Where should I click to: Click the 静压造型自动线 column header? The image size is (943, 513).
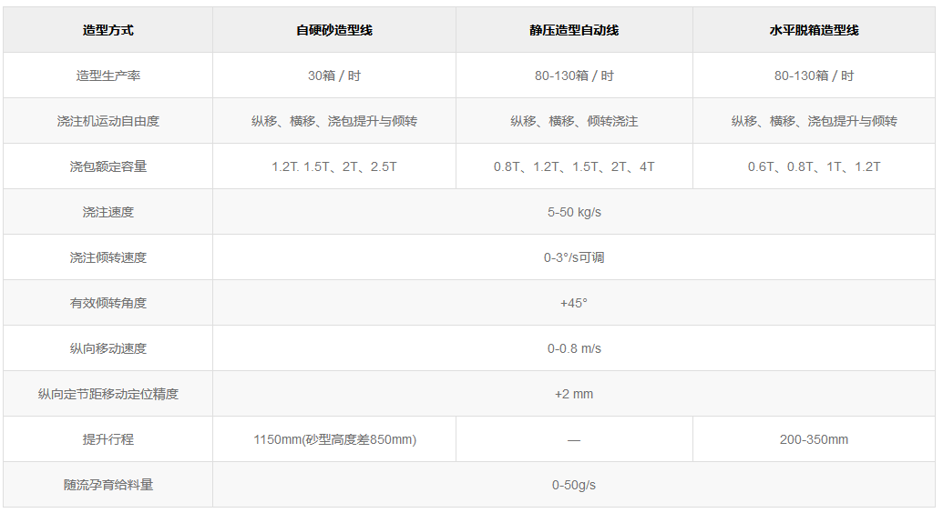(x=574, y=30)
